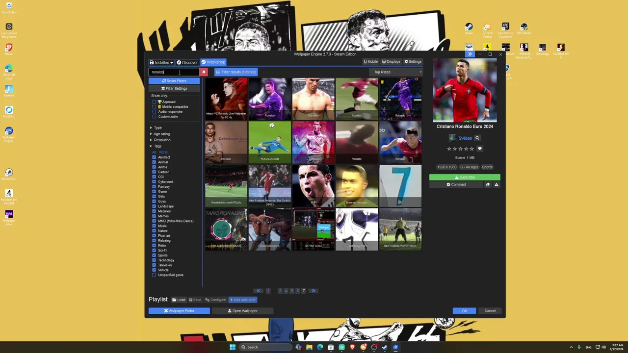Image resolution: width=628 pixels, height=353 pixels.
Task: Open the Discord Canary desktop icon
Action: [x=487, y=30]
